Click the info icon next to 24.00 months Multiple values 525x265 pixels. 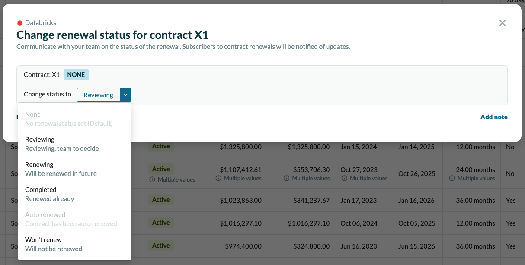pyautogui.click(x=452, y=178)
